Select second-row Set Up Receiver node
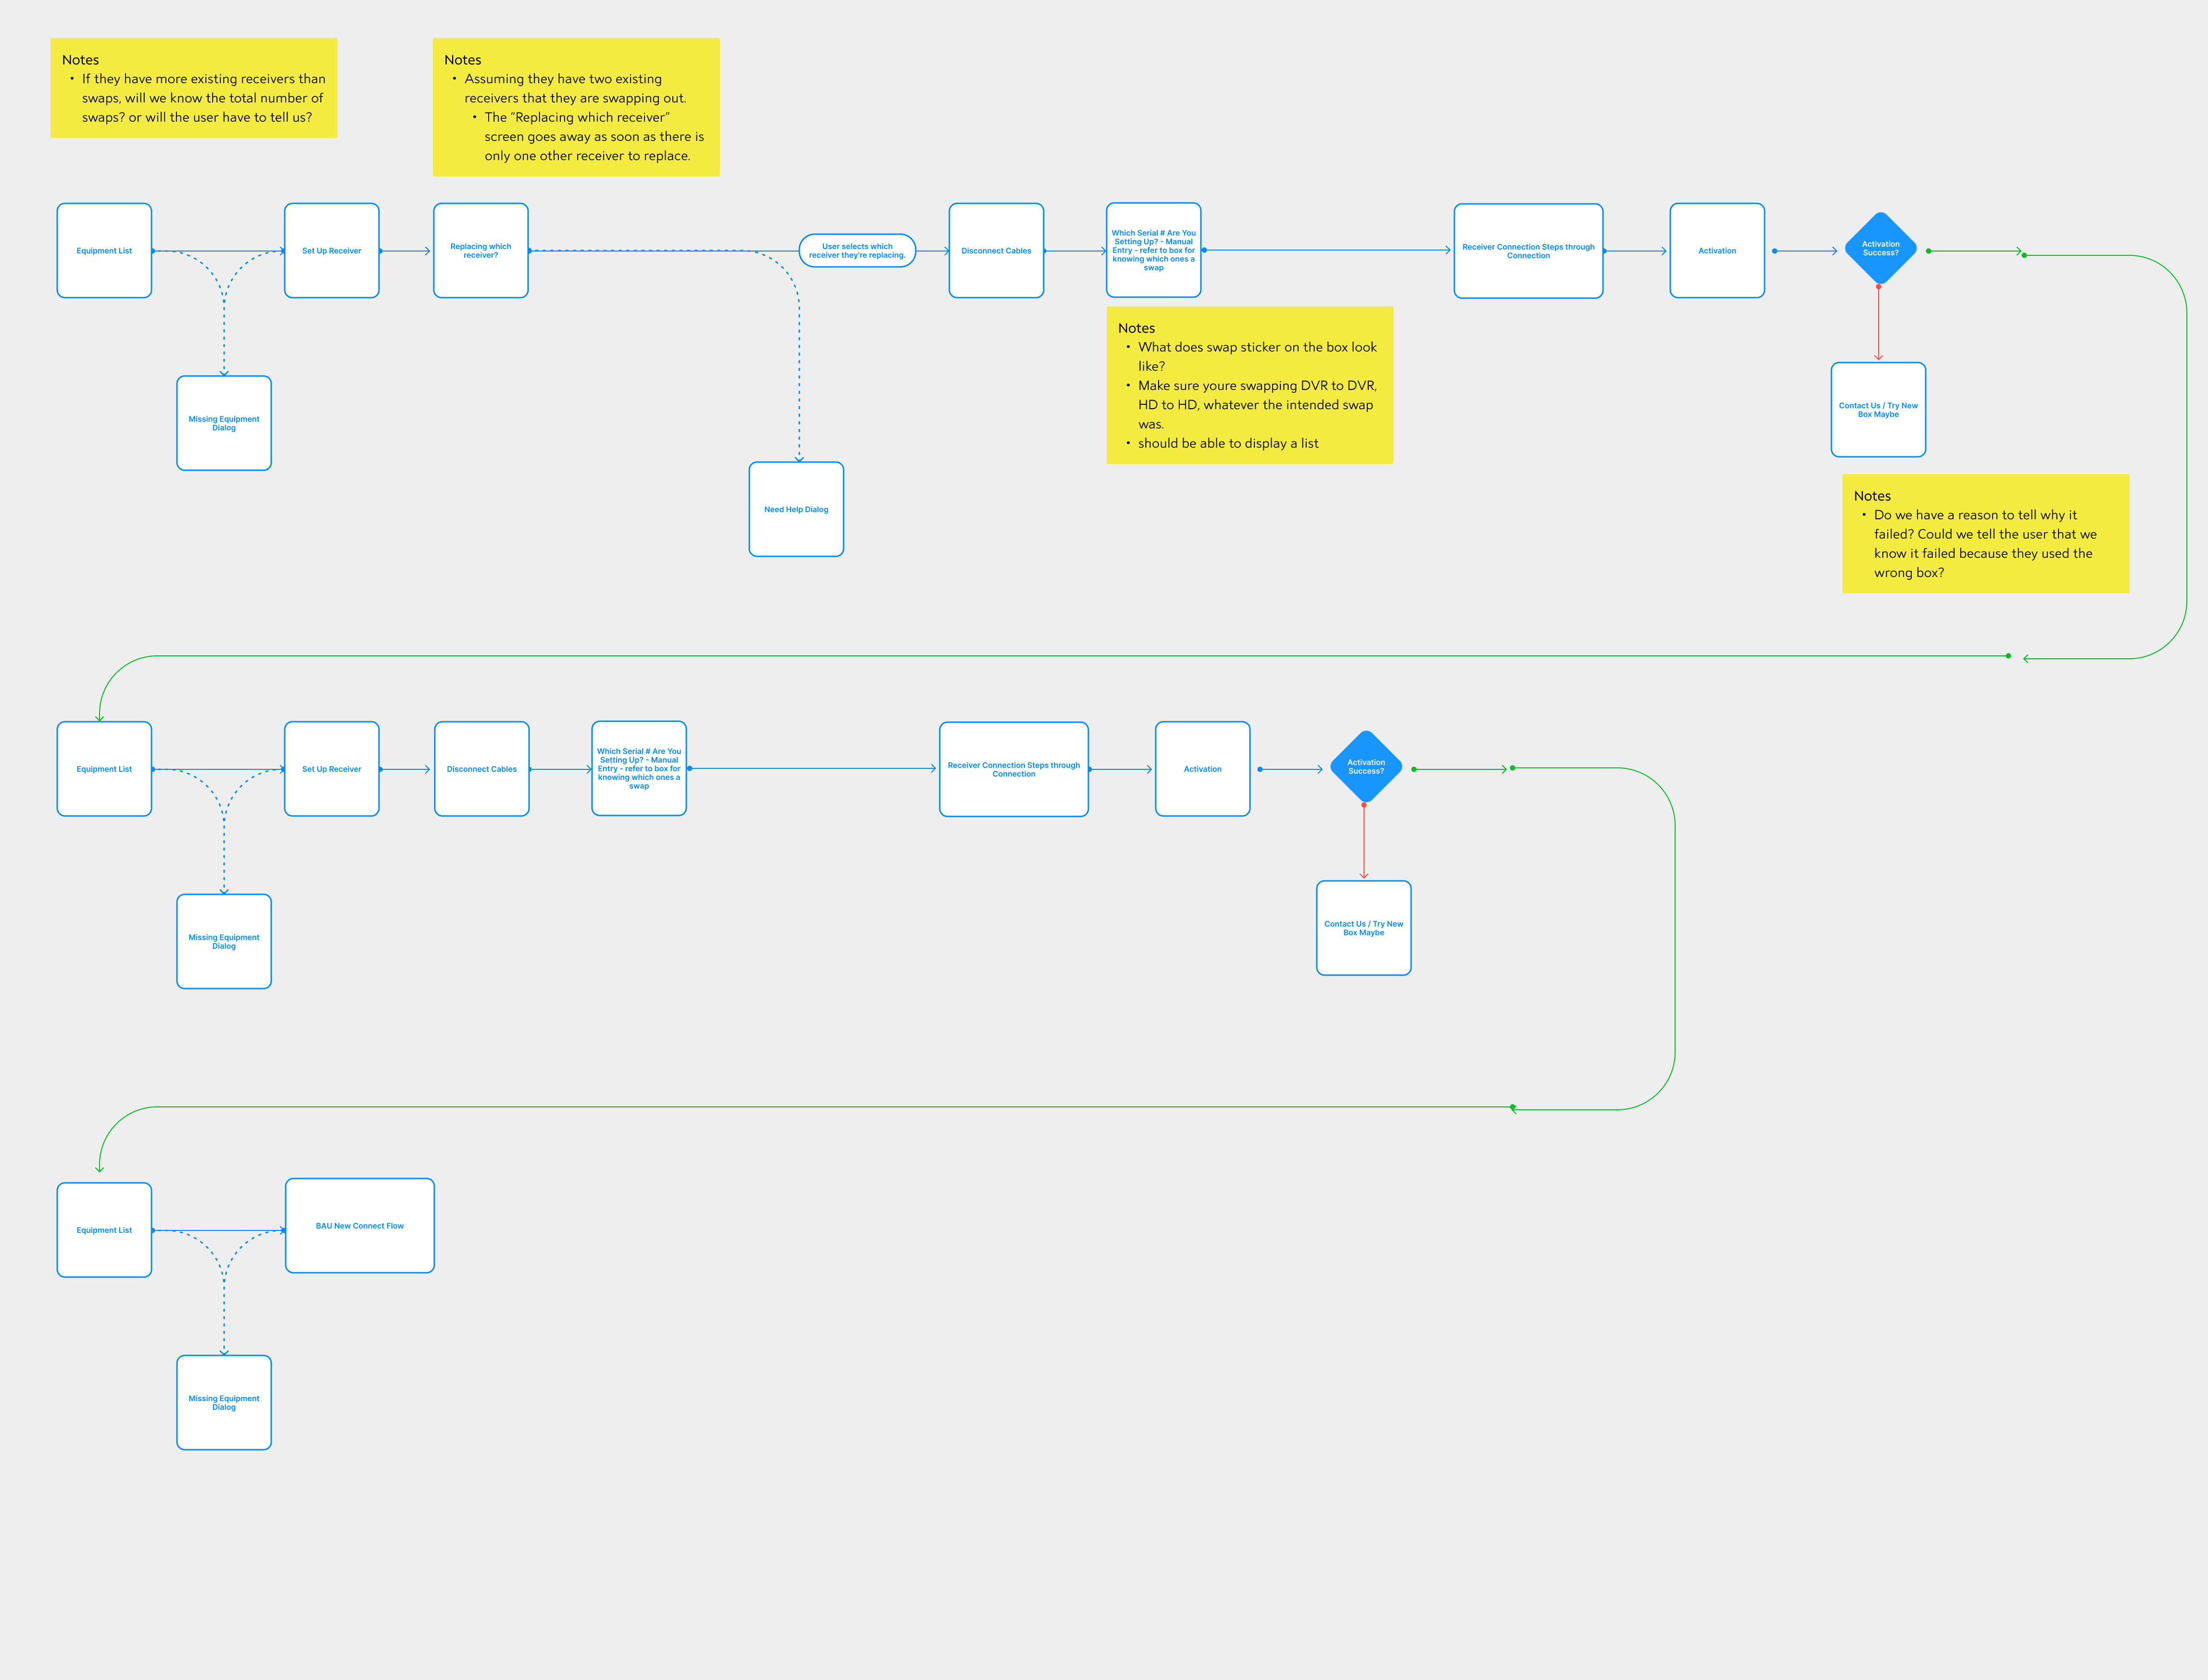Screen dimensions: 2208x1680 coord(331,769)
